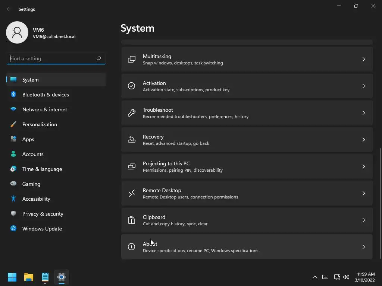Open the Gaming settings category

click(x=31, y=184)
